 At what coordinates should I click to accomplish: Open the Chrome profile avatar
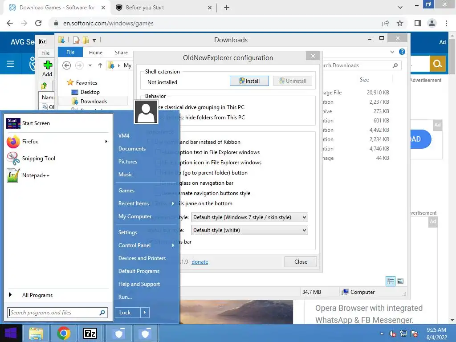(432, 23)
